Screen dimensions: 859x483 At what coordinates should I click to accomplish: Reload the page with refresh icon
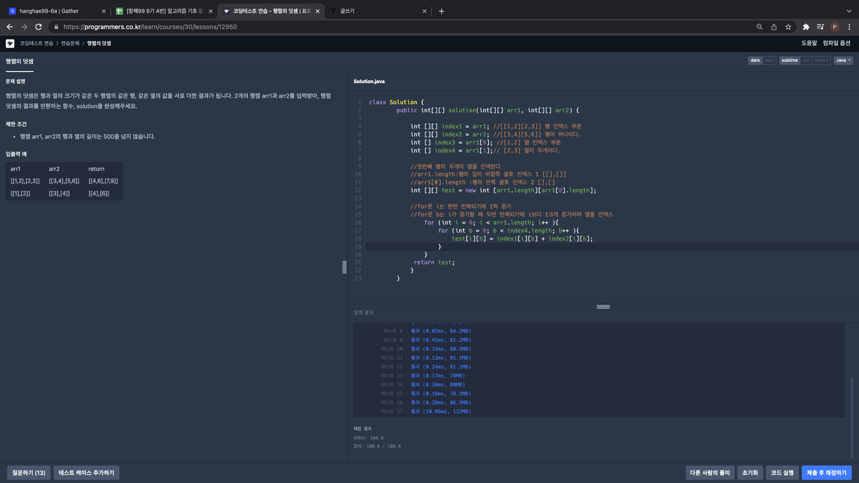click(x=38, y=27)
